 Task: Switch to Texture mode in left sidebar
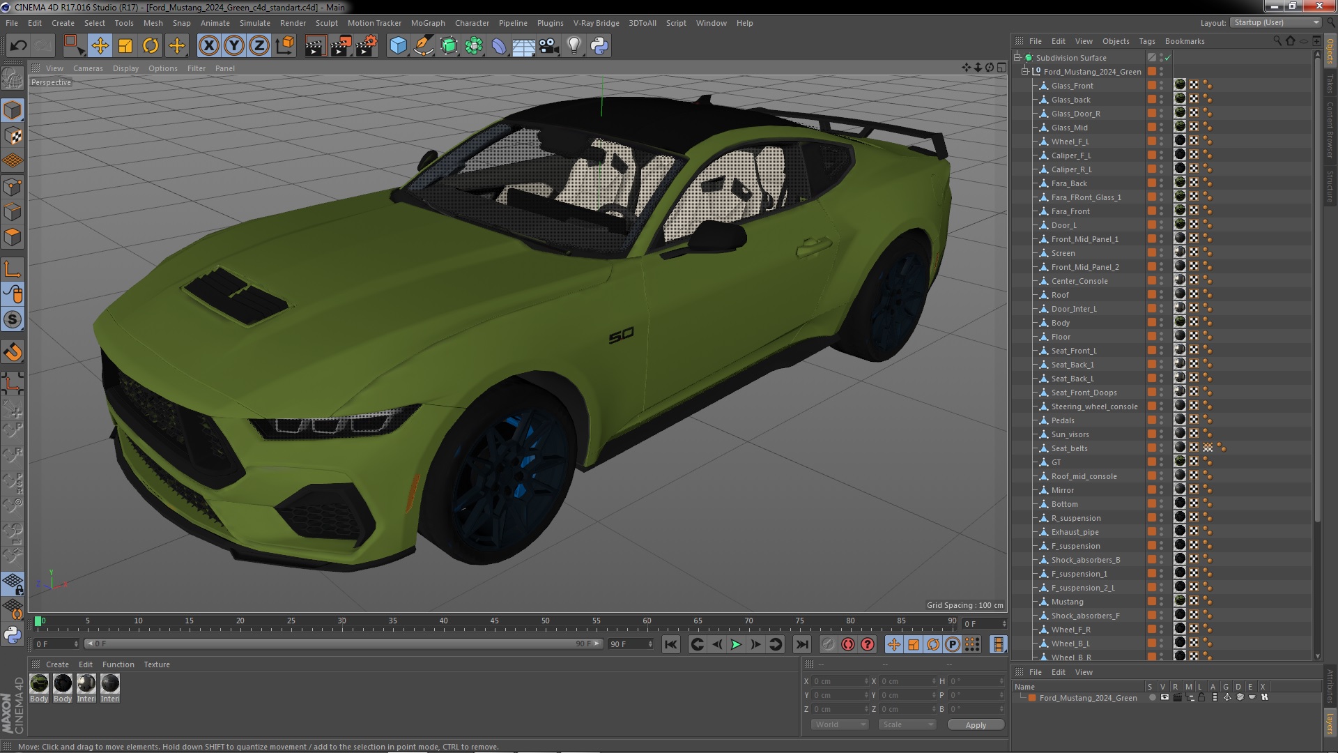[13, 135]
